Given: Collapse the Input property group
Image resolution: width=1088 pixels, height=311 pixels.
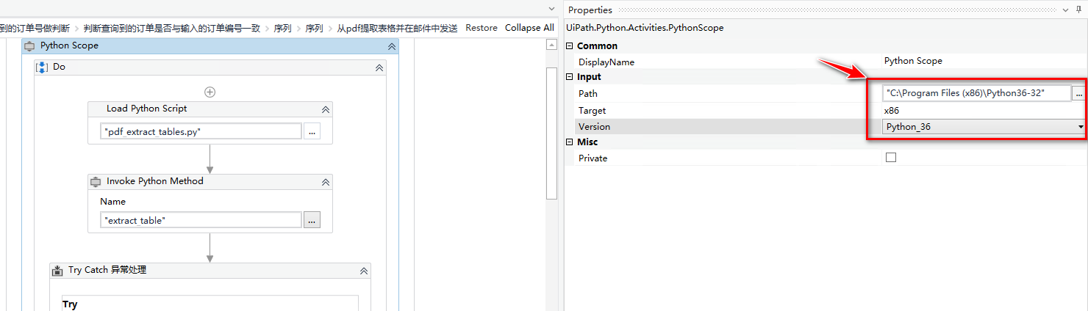Looking at the screenshot, I should click(570, 77).
